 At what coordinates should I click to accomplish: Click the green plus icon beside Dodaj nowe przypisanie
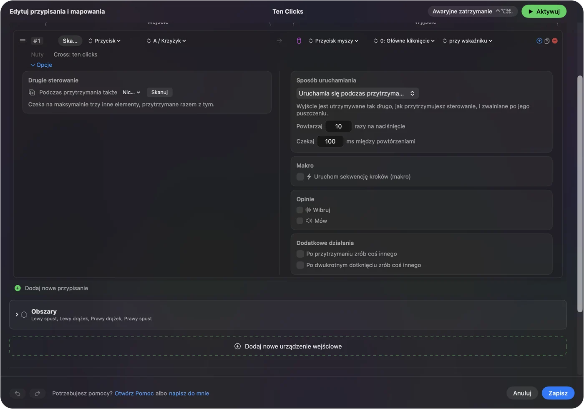[18, 288]
